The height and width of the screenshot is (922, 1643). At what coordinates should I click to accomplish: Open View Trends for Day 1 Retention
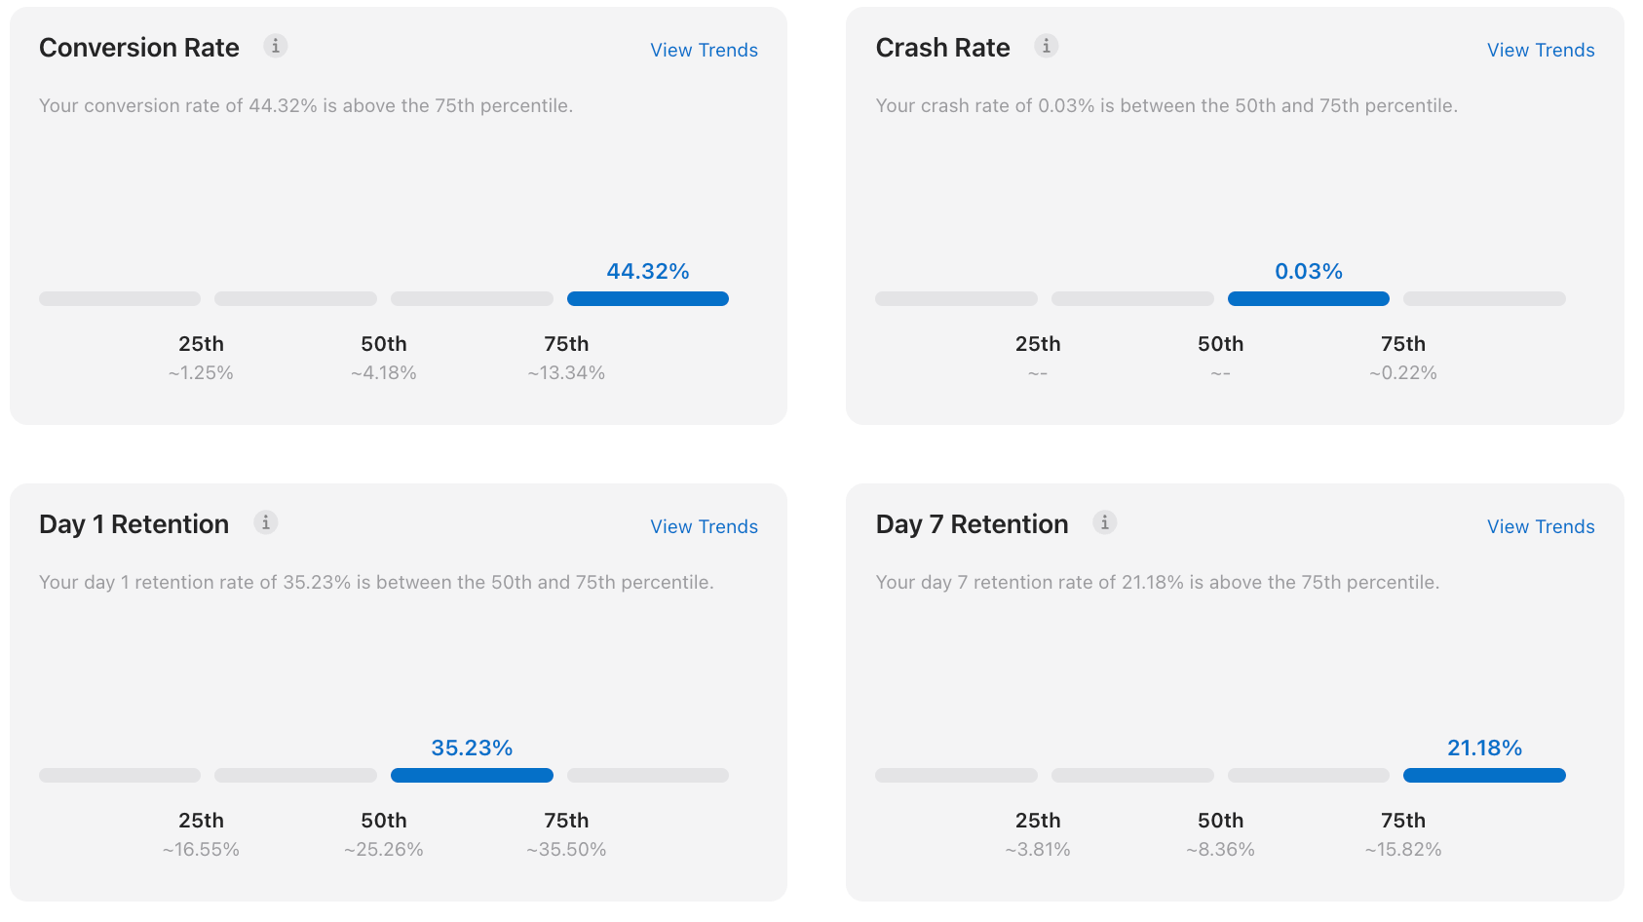coord(704,526)
